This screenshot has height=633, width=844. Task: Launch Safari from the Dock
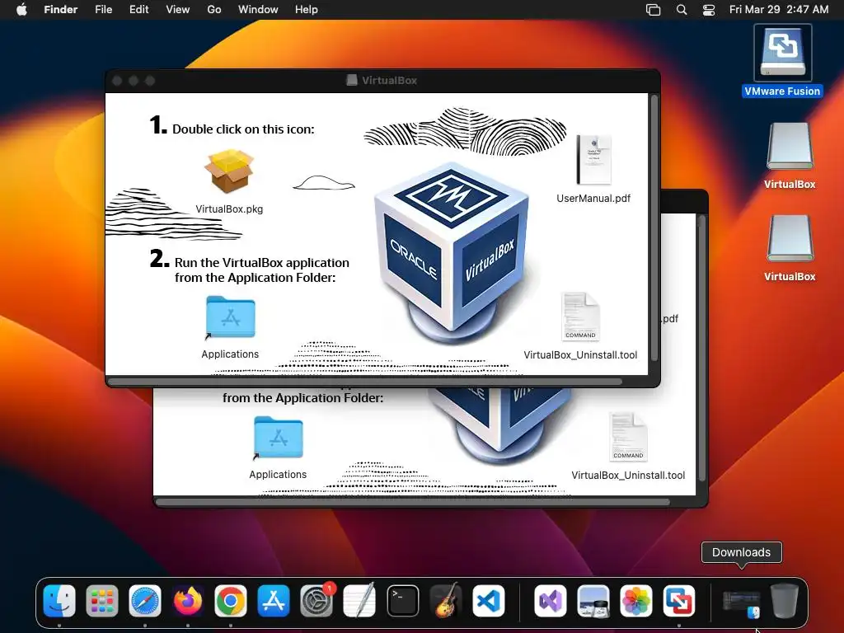click(x=145, y=600)
